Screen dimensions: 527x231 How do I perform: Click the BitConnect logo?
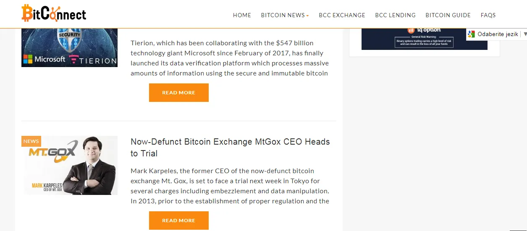coord(54,13)
